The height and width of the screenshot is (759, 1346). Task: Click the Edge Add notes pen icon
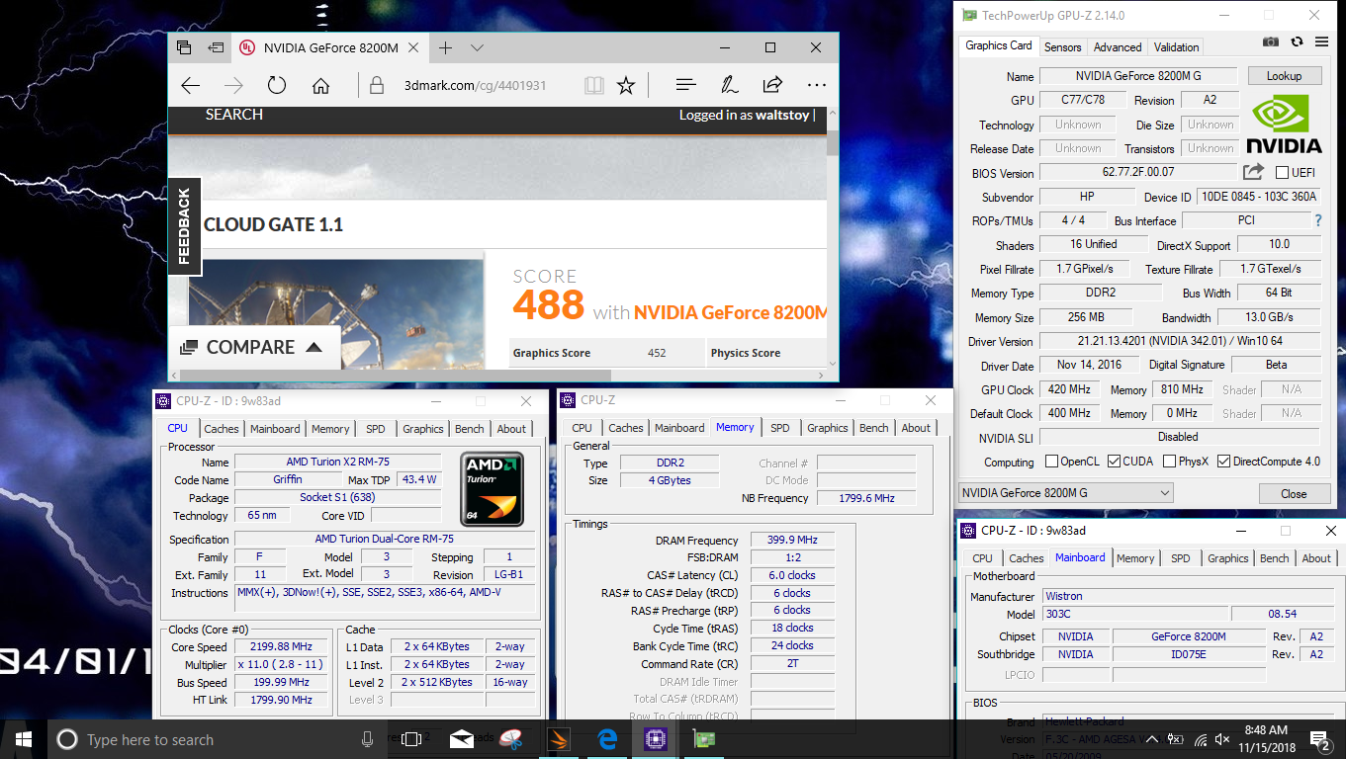[729, 86]
